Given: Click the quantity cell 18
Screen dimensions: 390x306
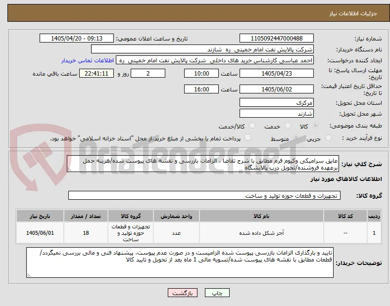Looking at the screenshot, I should (x=86, y=233).
